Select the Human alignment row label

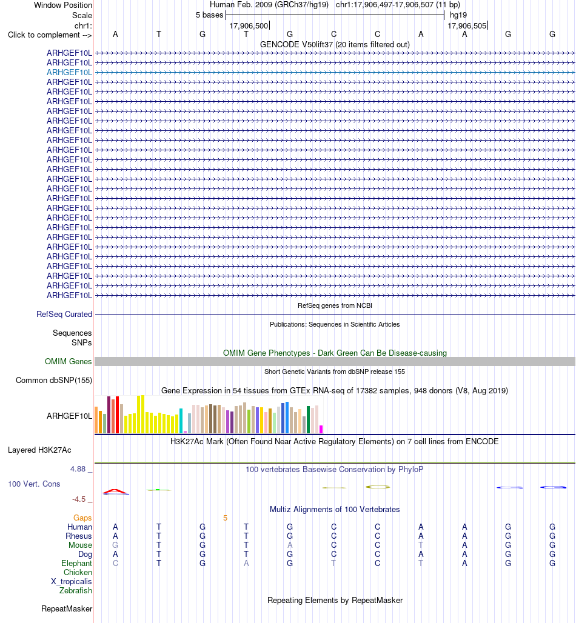(79, 527)
